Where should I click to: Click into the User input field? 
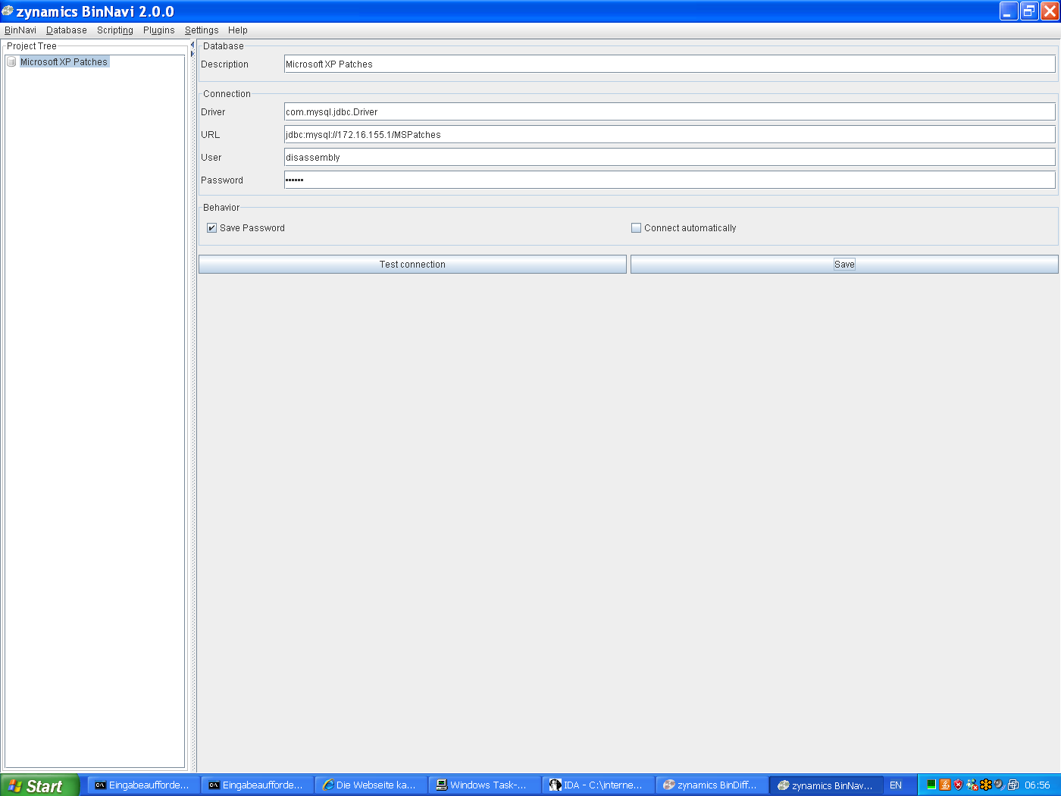click(x=670, y=158)
